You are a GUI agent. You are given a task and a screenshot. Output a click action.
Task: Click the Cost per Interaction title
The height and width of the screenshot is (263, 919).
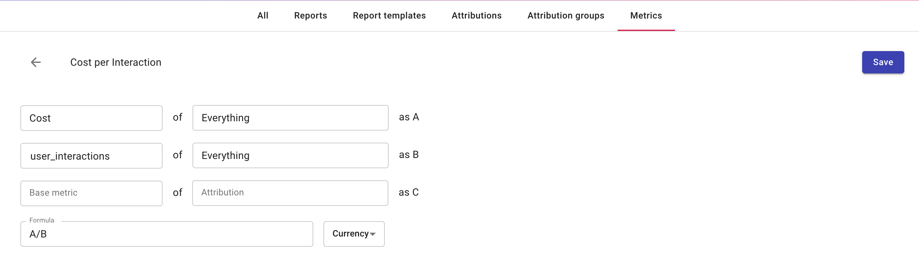click(116, 62)
